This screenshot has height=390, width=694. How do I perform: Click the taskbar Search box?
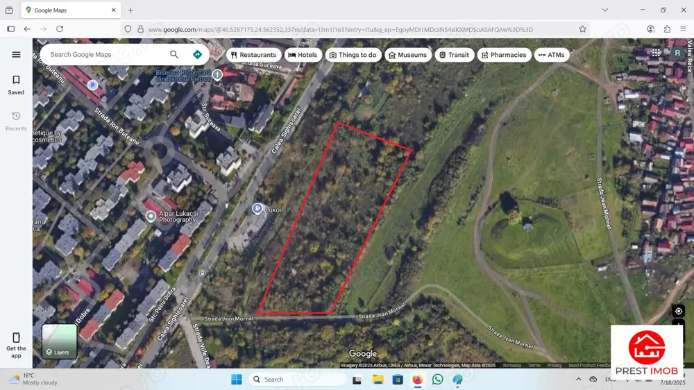[x=298, y=380]
